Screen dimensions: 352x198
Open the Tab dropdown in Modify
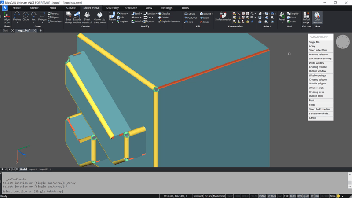tap(153, 18)
